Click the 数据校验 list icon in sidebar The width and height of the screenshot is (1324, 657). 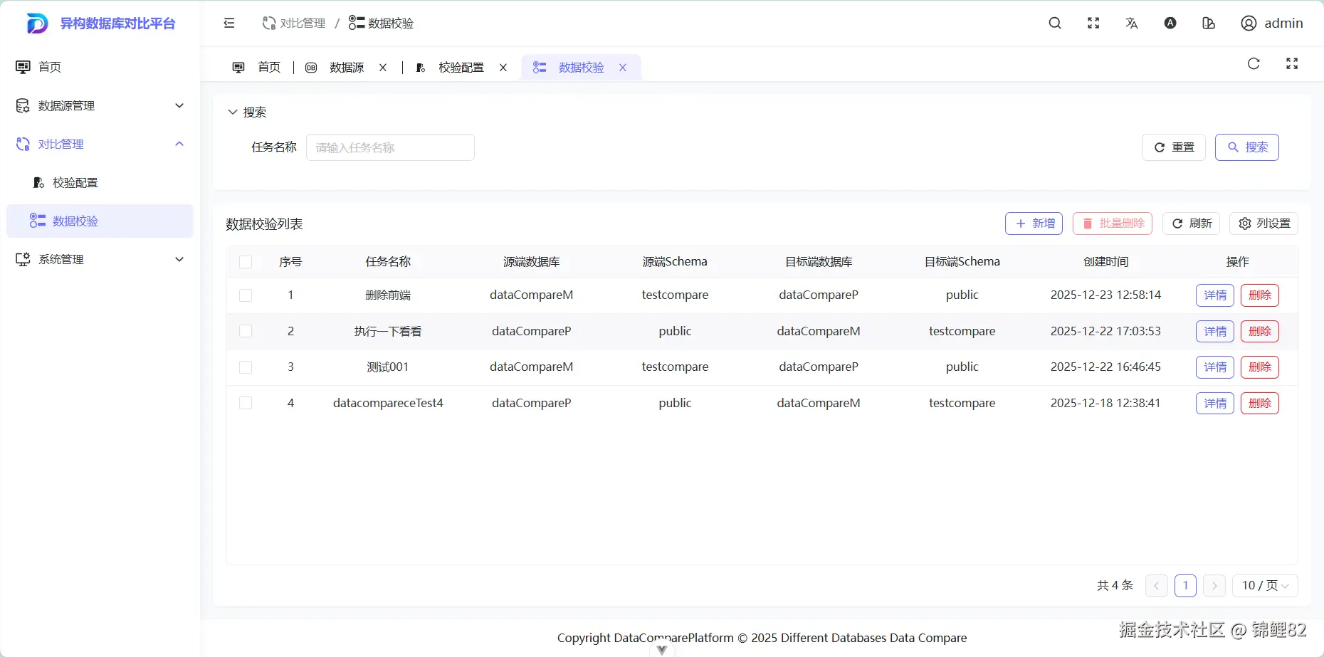(x=38, y=221)
